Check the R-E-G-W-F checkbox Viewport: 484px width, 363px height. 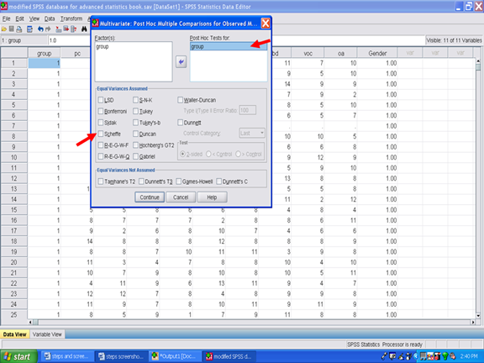point(101,145)
